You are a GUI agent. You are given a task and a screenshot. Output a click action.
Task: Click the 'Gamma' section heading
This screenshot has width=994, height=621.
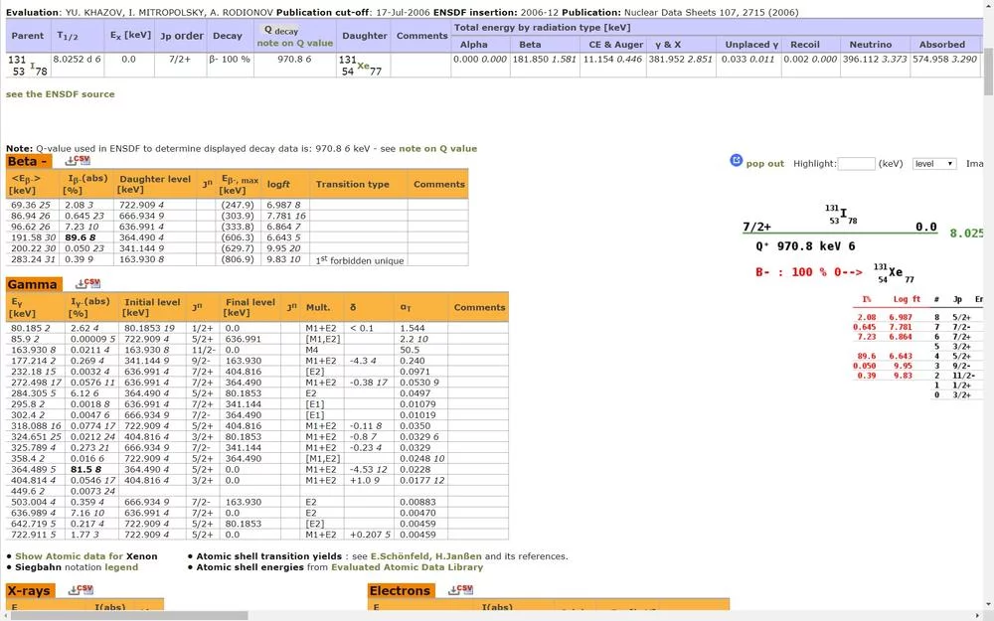(33, 284)
